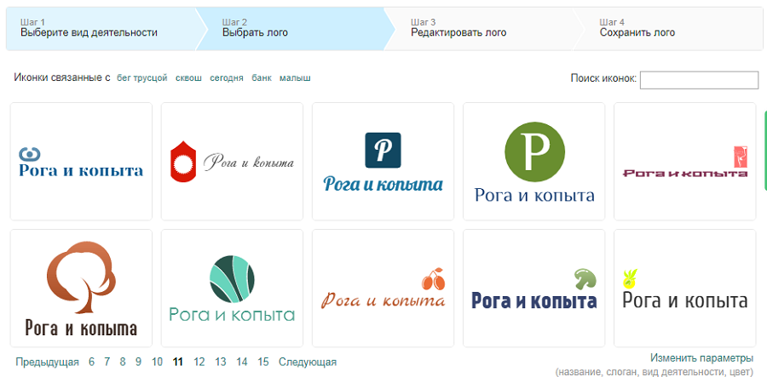
Task: Go to Следующая page
Action: pyautogui.click(x=308, y=362)
